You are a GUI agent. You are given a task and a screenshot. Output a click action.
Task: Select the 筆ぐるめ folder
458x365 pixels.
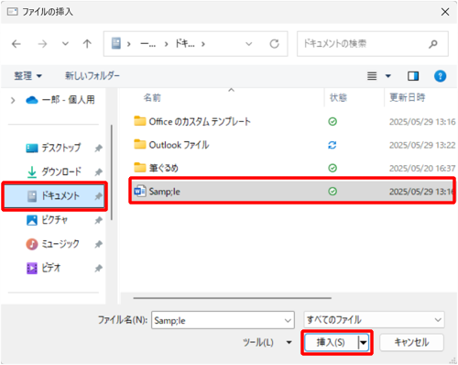[157, 168]
